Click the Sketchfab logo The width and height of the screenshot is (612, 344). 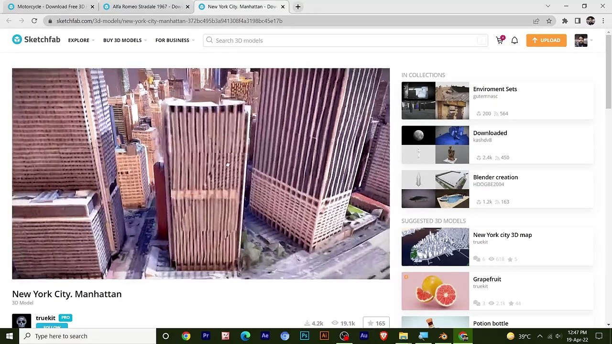point(36,40)
